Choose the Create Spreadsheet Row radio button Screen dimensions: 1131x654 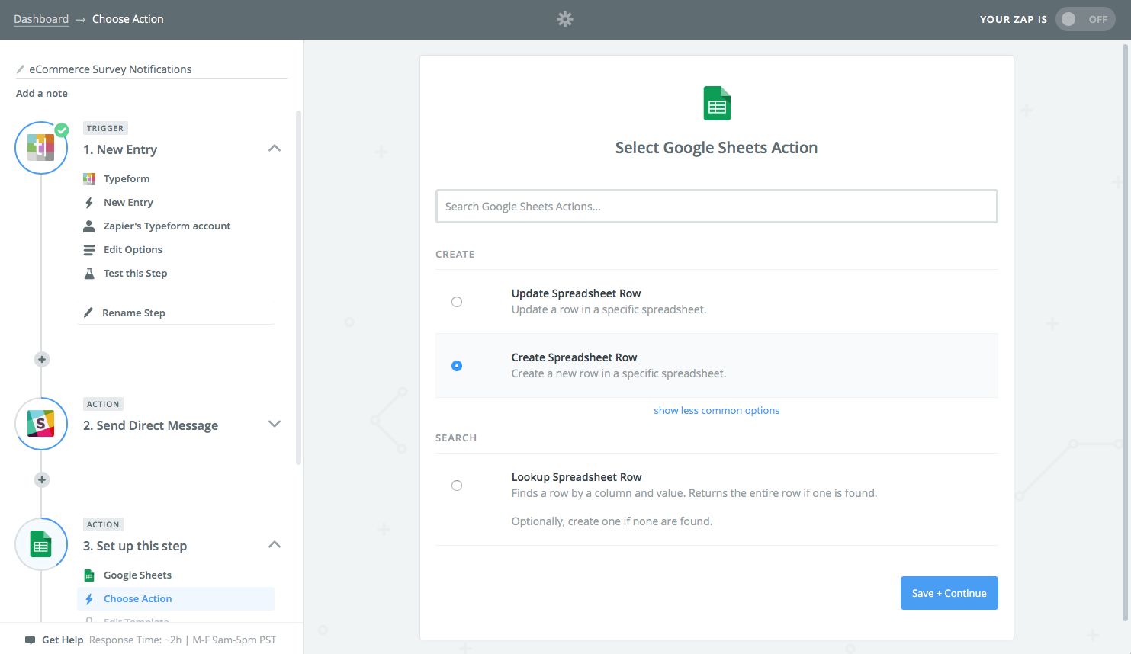click(457, 366)
